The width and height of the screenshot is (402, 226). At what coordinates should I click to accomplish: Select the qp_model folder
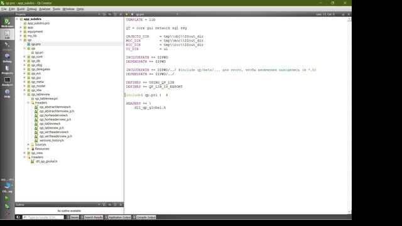click(38, 86)
